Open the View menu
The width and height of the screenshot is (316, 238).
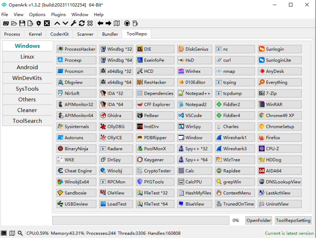pyautogui.click(x=19, y=15)
